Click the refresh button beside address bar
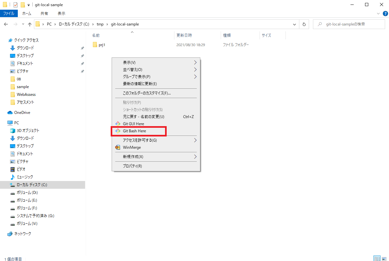This screenshot has height=261, width=389. [x=304, y=24]
